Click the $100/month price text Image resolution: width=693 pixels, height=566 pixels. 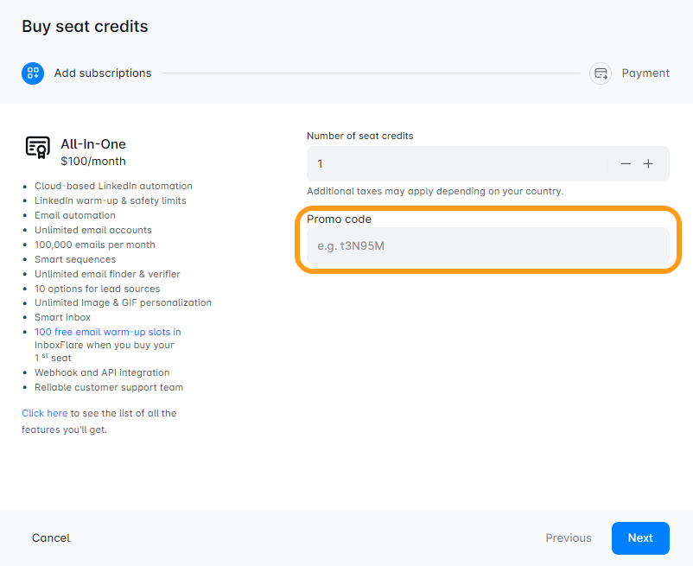coord(93,162)
